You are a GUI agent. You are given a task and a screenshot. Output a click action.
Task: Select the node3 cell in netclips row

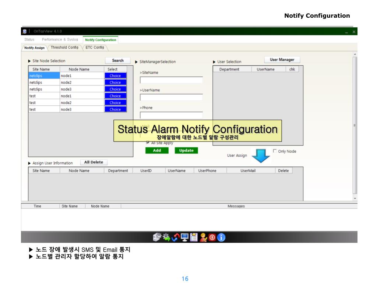coord(82,89)
